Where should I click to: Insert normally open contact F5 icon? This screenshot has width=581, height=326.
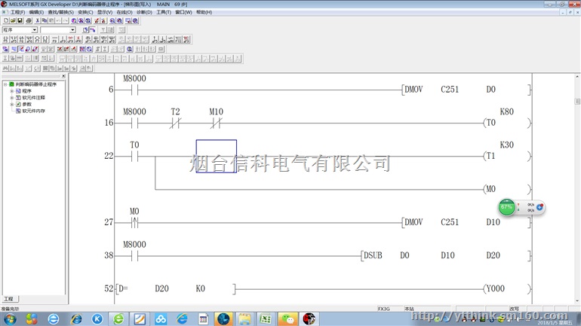(x=6, y=39)
